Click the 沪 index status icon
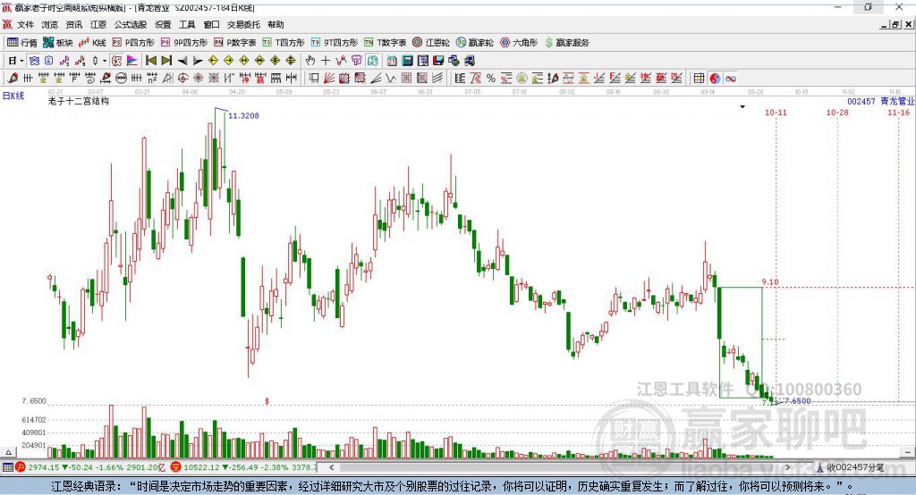 point(21,467)
